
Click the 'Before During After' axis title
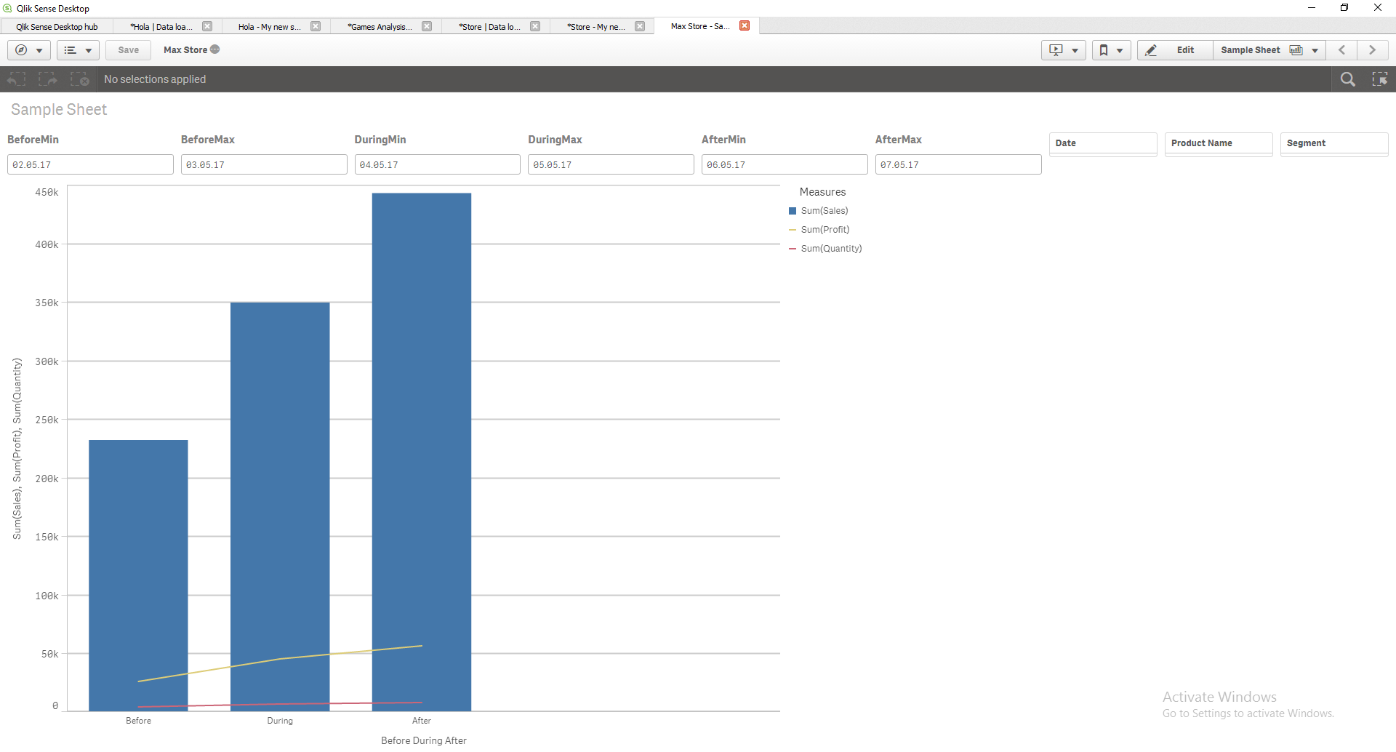[x=424, y=740]
